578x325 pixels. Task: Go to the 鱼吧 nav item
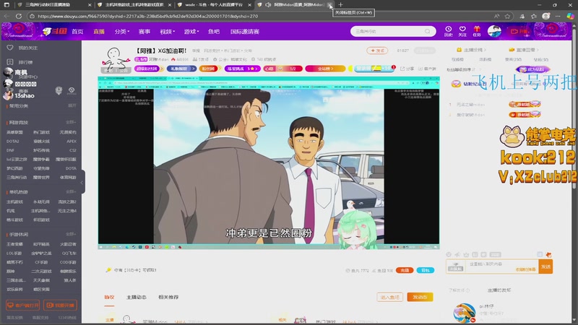[214, 32]
